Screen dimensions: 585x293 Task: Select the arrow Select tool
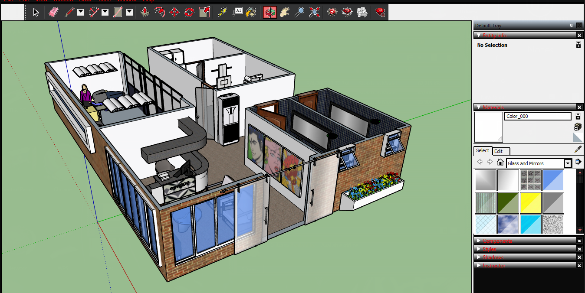click(36, 12)
